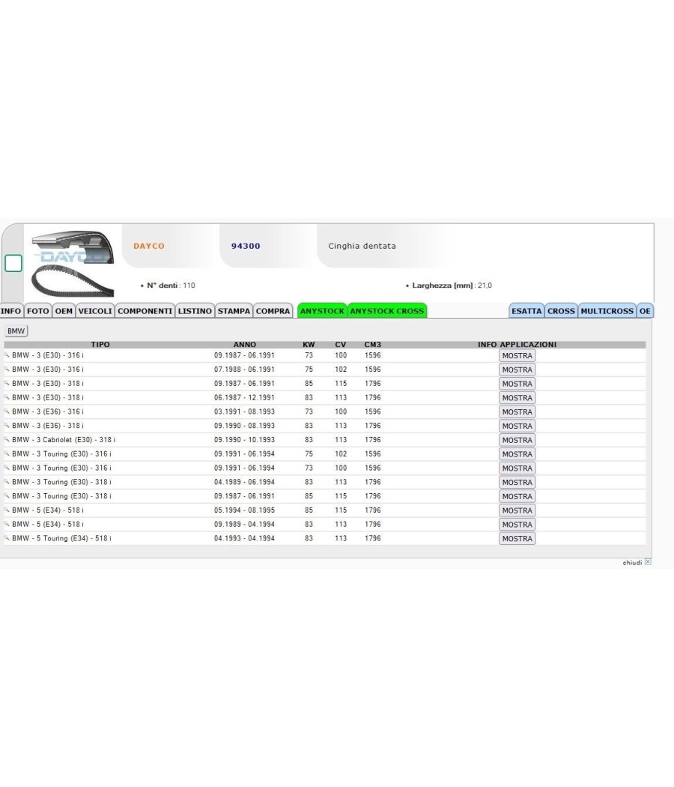Select the 'BMW - 5 Touring (E34) - 518 i' row

point(324,538)
